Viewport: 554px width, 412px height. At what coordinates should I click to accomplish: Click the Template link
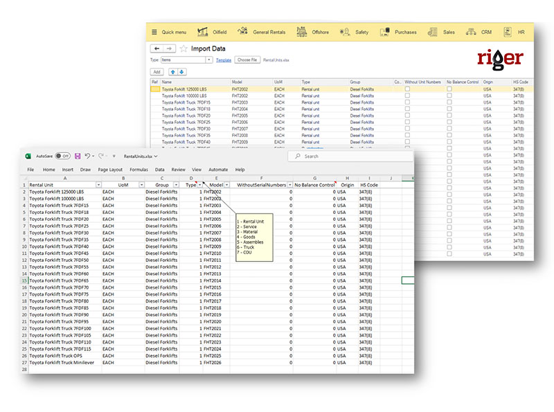click(224, 60)
